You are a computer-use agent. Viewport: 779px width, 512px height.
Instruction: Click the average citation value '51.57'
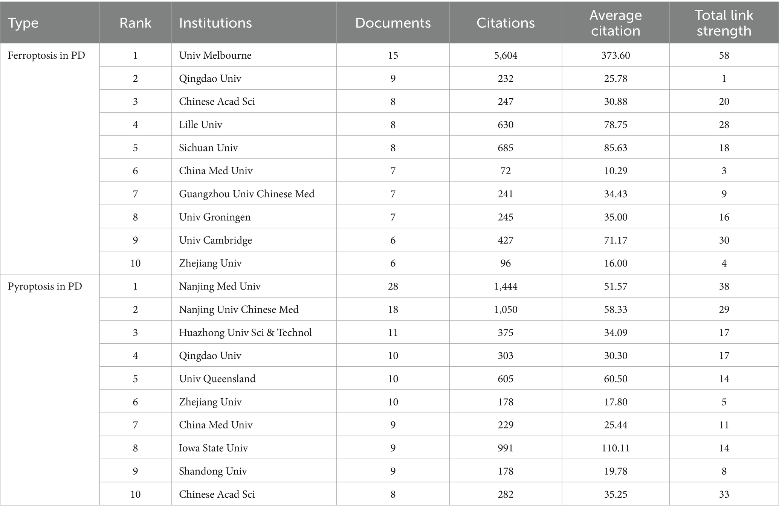(616, 286)
